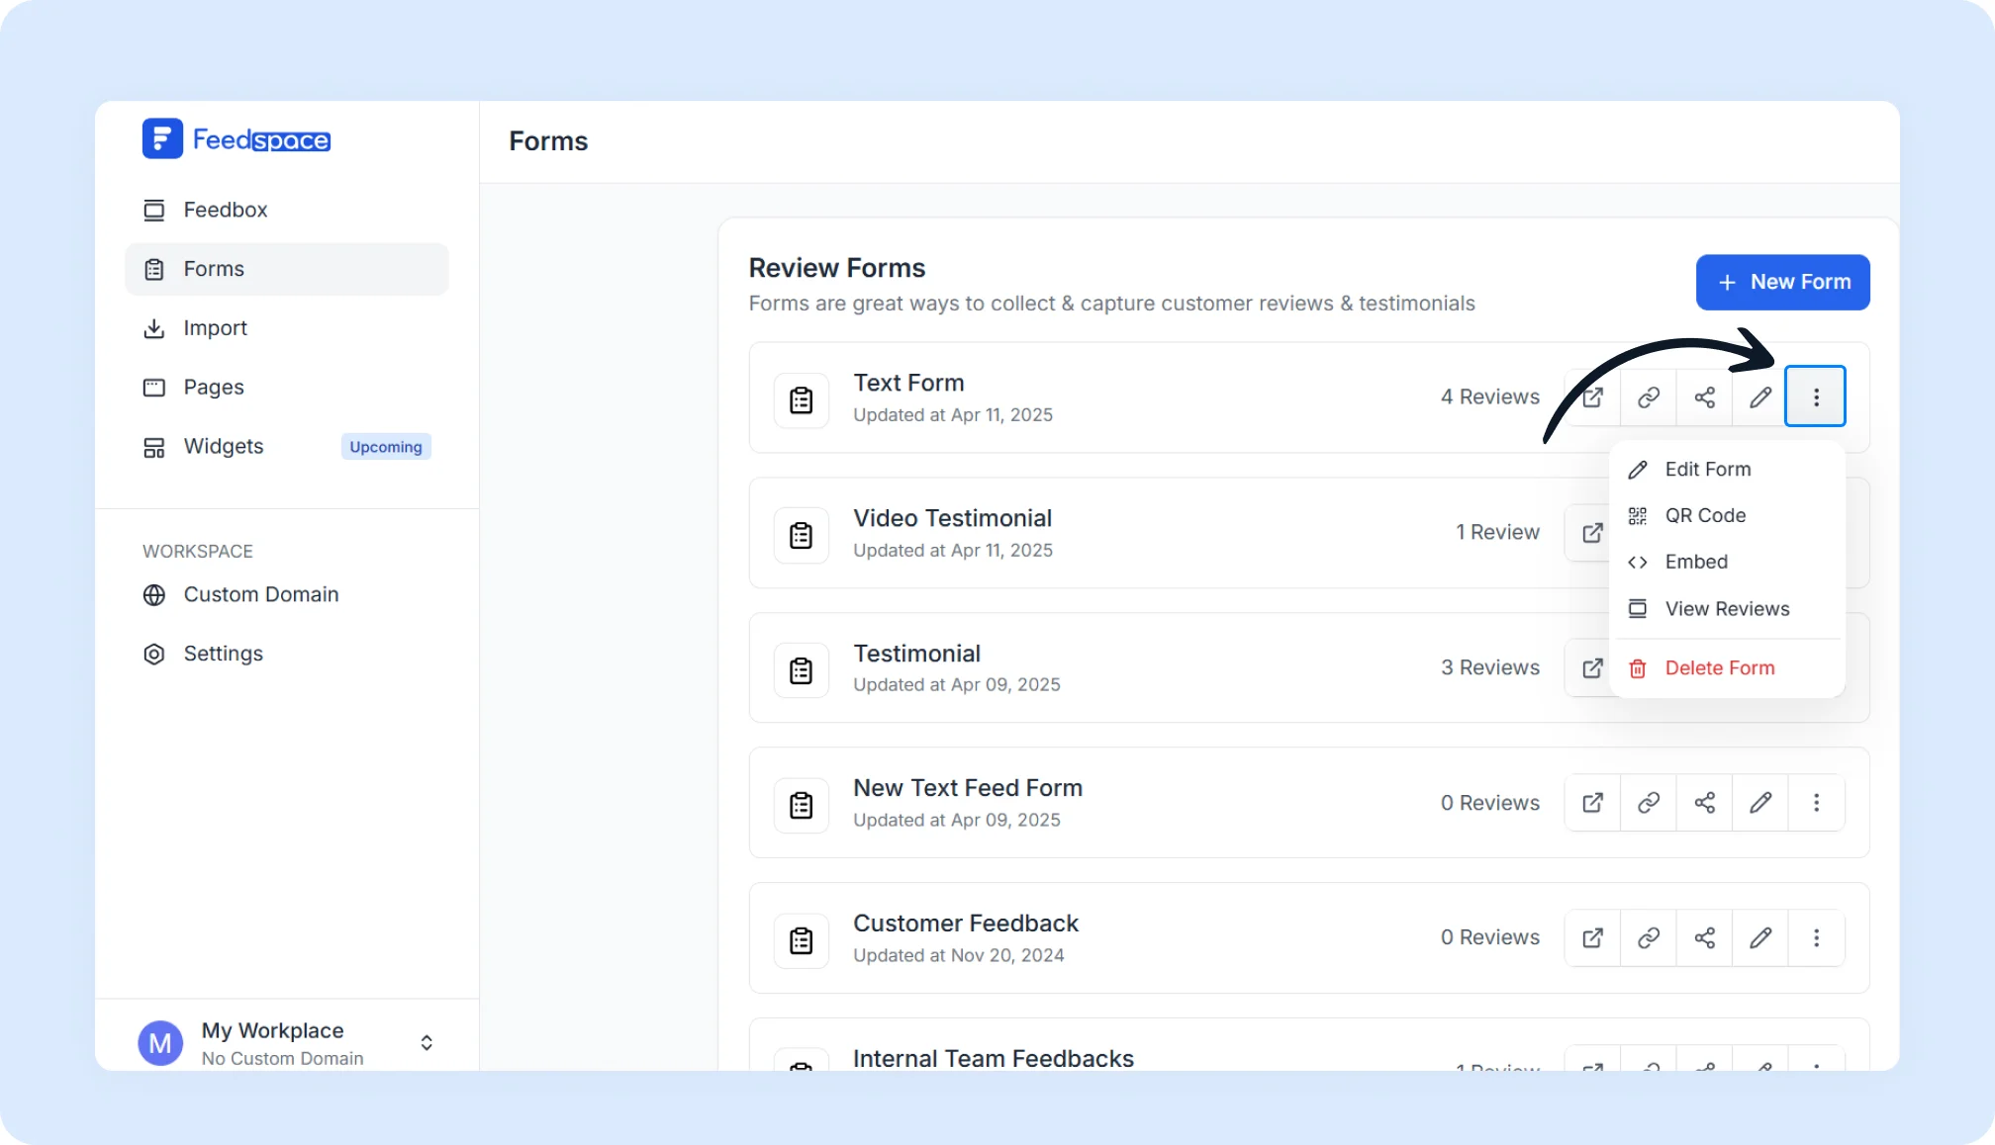This screenshot has width=1995, height=1145.
Task: Copy link icon for Text Form
Action: pyautogui.click(x=1648, y=397)
